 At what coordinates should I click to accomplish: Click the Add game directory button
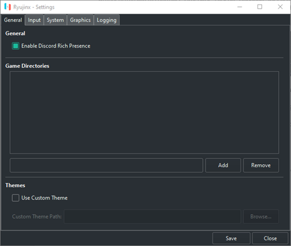(223, 165)
